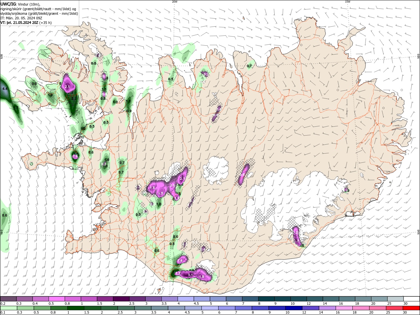
Task: Select the '1.7' value off the west coast
Action: 16,108
